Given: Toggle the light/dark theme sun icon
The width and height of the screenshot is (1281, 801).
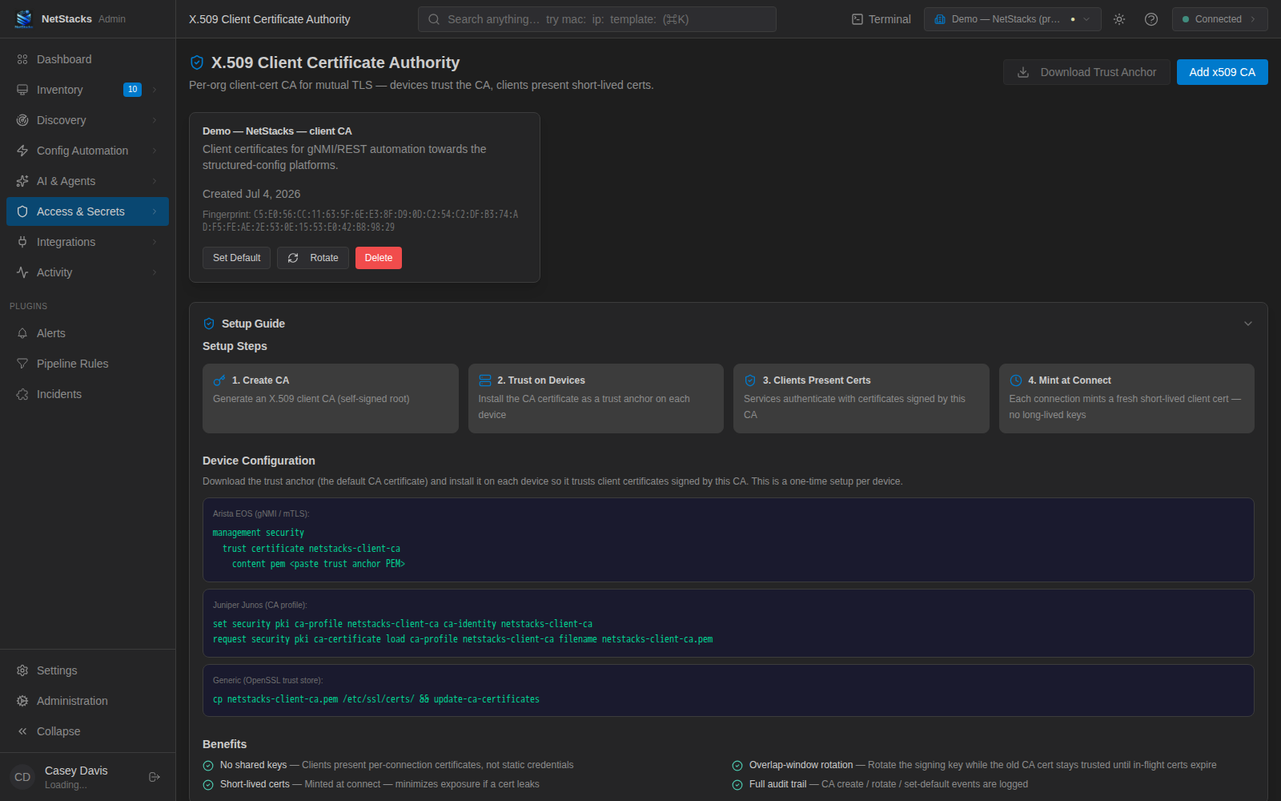Looking at the screenshot, I should pos(1119,19).
